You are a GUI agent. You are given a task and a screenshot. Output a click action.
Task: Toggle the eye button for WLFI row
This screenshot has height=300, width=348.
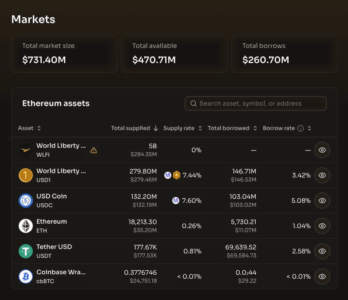322,150
